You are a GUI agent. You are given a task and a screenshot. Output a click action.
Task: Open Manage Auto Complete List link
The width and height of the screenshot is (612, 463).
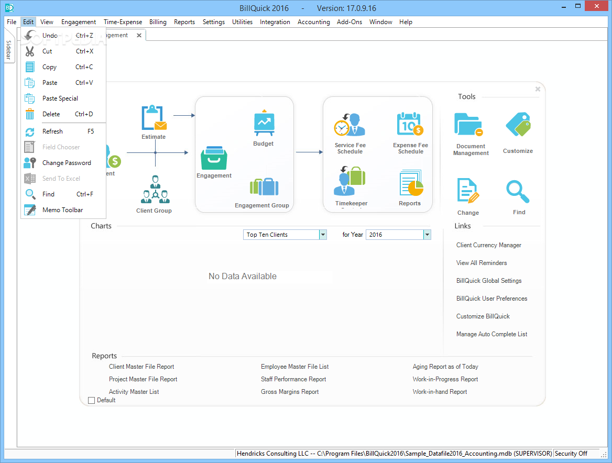tap(492, 334)
